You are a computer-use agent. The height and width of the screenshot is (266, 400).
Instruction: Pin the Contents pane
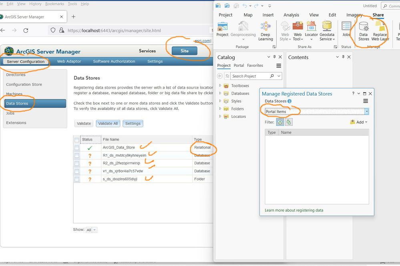343,57
